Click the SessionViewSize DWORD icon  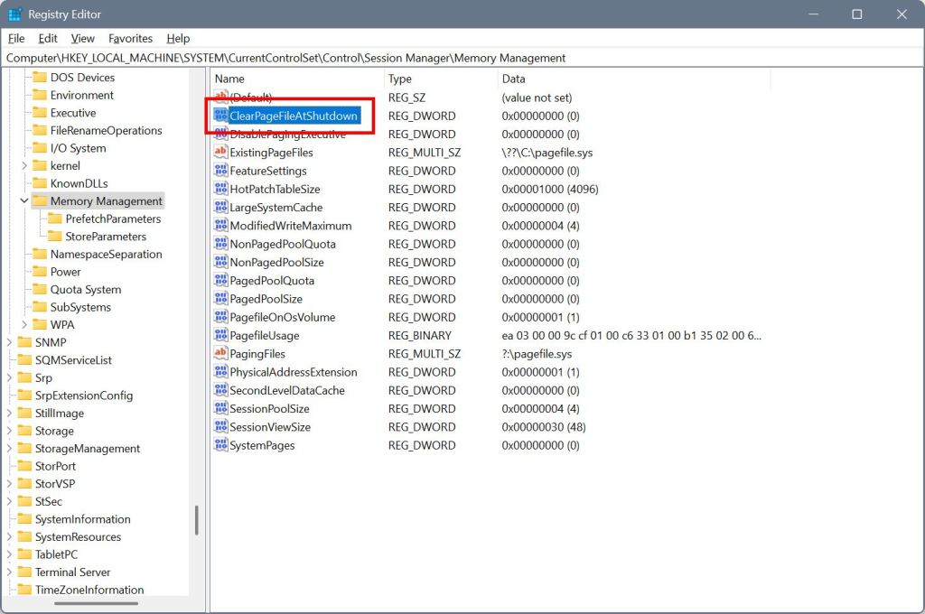pyautogui.click(x=220, y=426)
